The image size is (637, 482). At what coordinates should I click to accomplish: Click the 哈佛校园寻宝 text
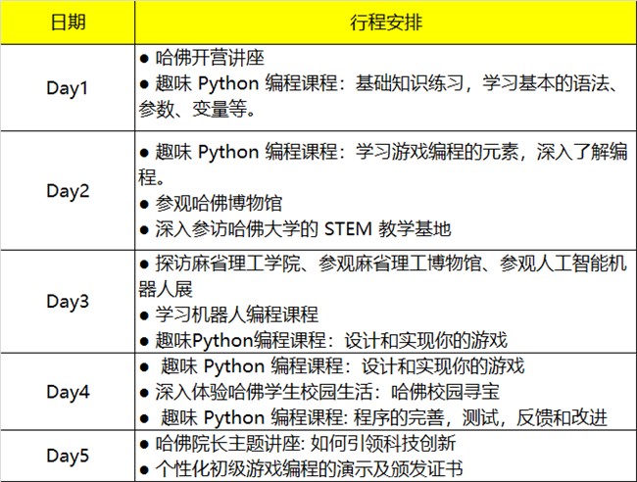coord(440,392)
